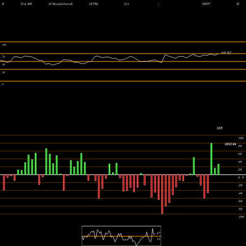Click the longest red MR bar
Viewport: 246px width, 246px height.
(162, 194)
